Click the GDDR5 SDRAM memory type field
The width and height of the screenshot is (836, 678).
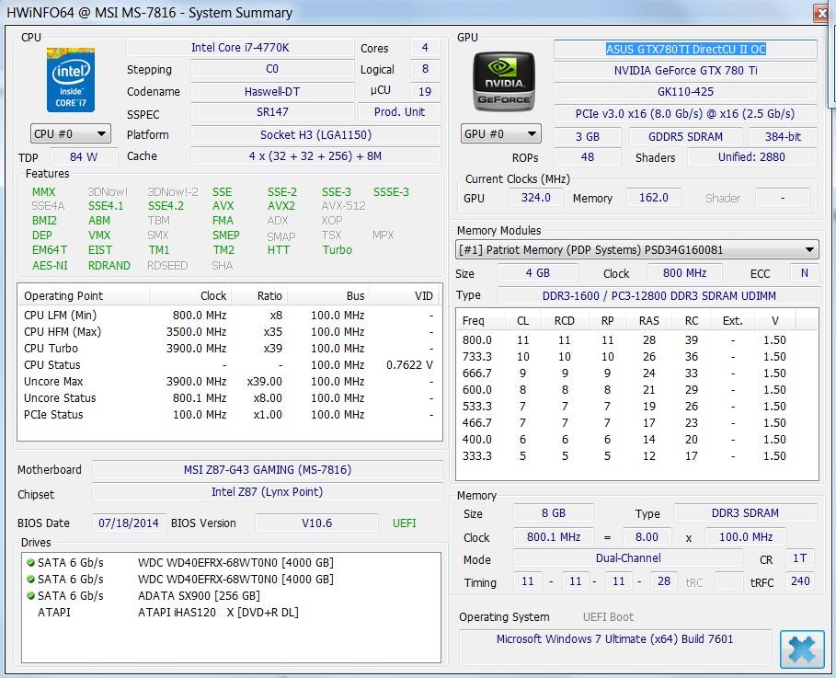pos(686,136)
